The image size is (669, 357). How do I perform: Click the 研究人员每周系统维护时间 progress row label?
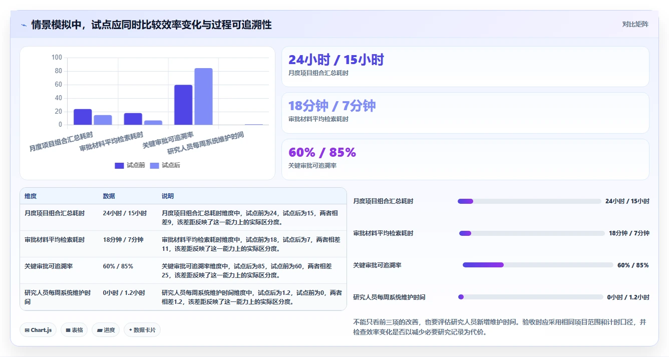[389, 297]
